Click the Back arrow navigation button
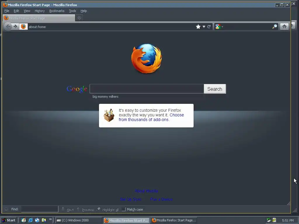The width and height of the screenshot is (299, 224). point(8,27)
